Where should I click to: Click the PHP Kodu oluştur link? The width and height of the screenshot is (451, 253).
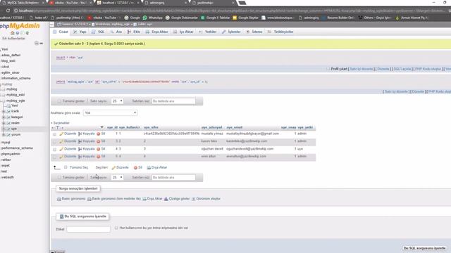coord(428,69)
